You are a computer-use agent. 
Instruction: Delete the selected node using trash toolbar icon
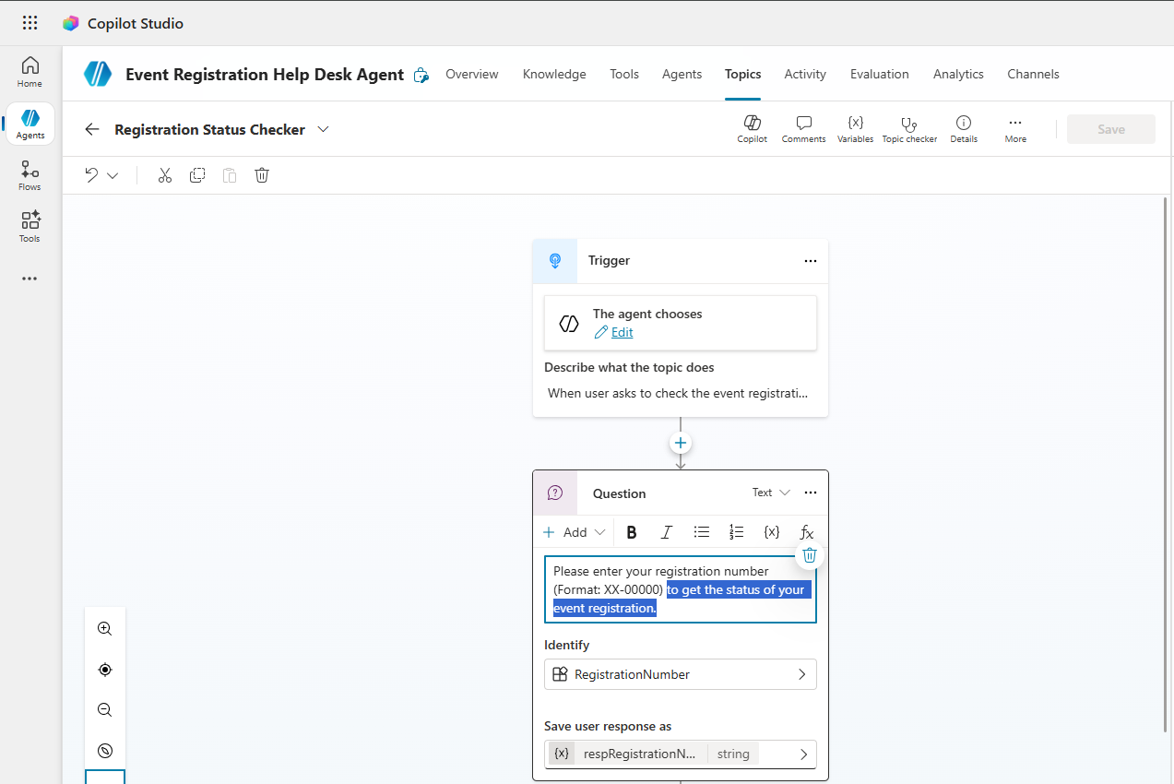tap(262, 175)
